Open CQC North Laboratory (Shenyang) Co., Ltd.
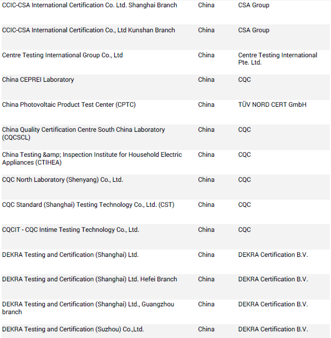The height and width of the screenshot is (338, 331). (63, 180)
